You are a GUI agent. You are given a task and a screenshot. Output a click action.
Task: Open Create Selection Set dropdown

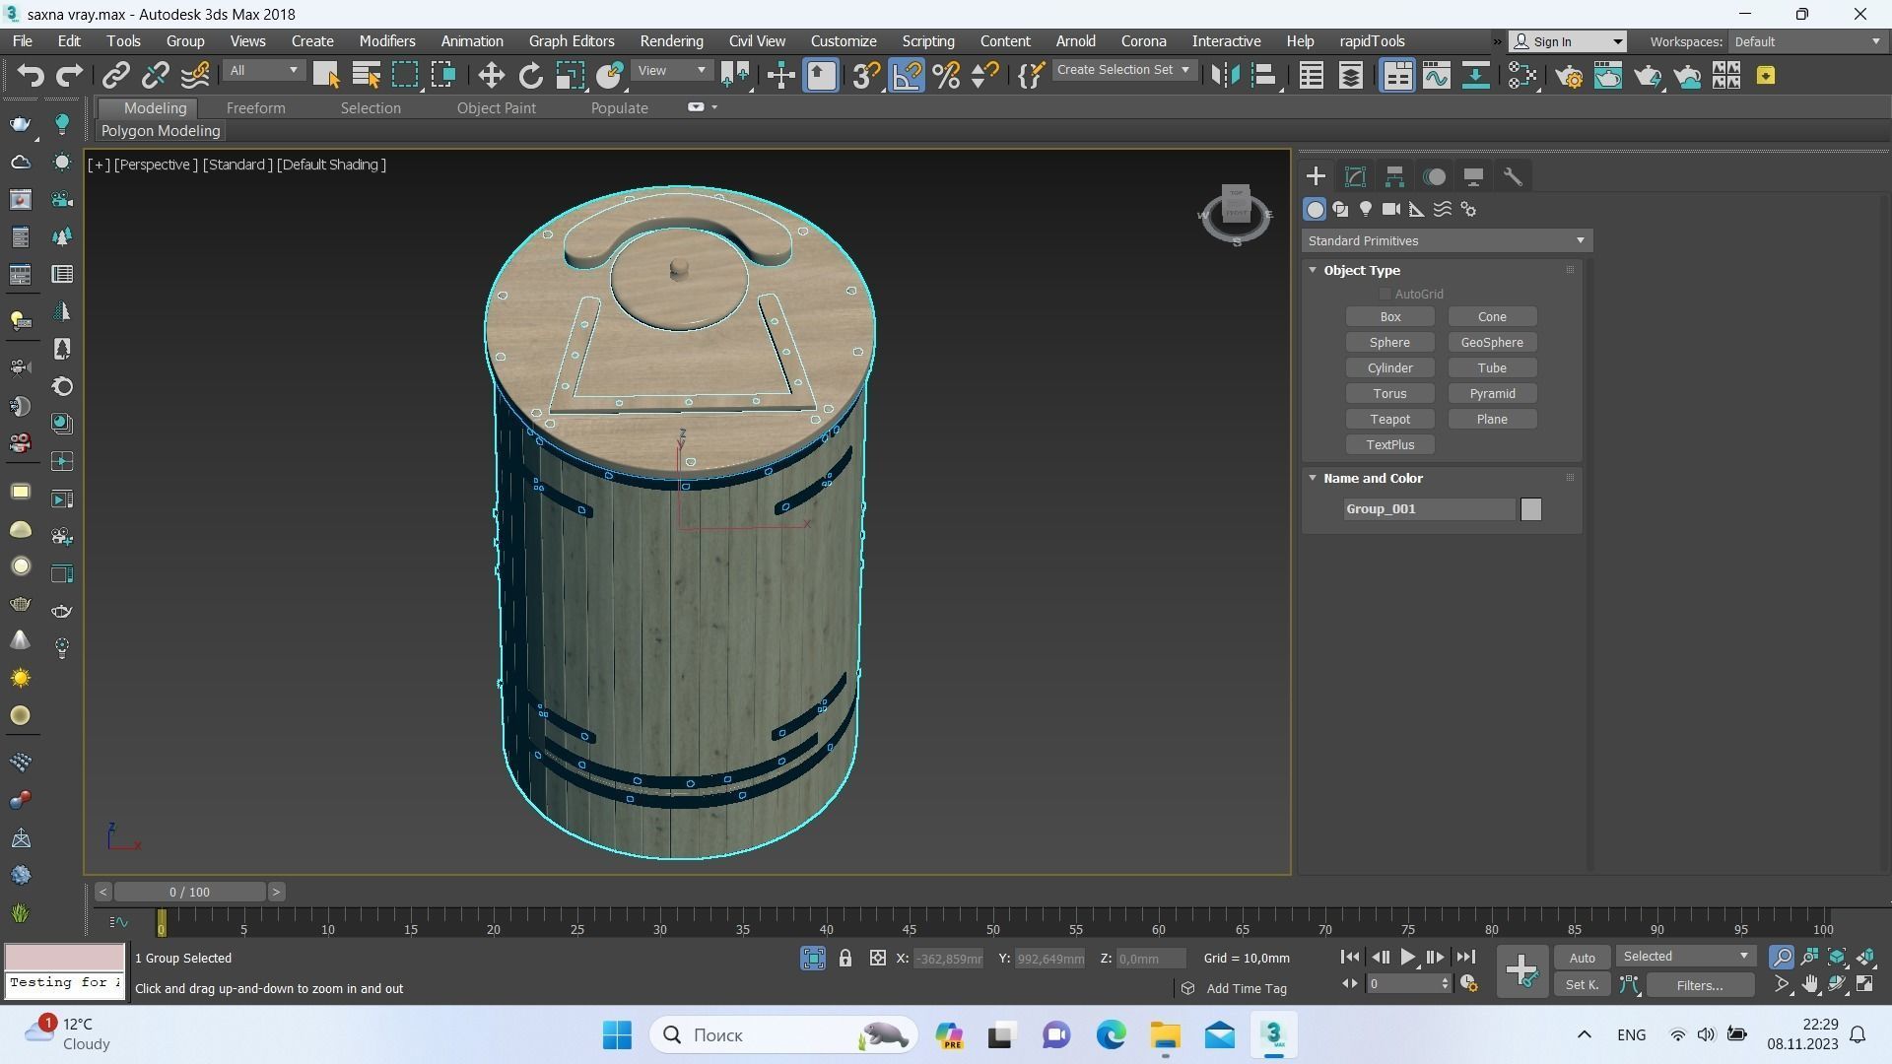point(1123,70)
